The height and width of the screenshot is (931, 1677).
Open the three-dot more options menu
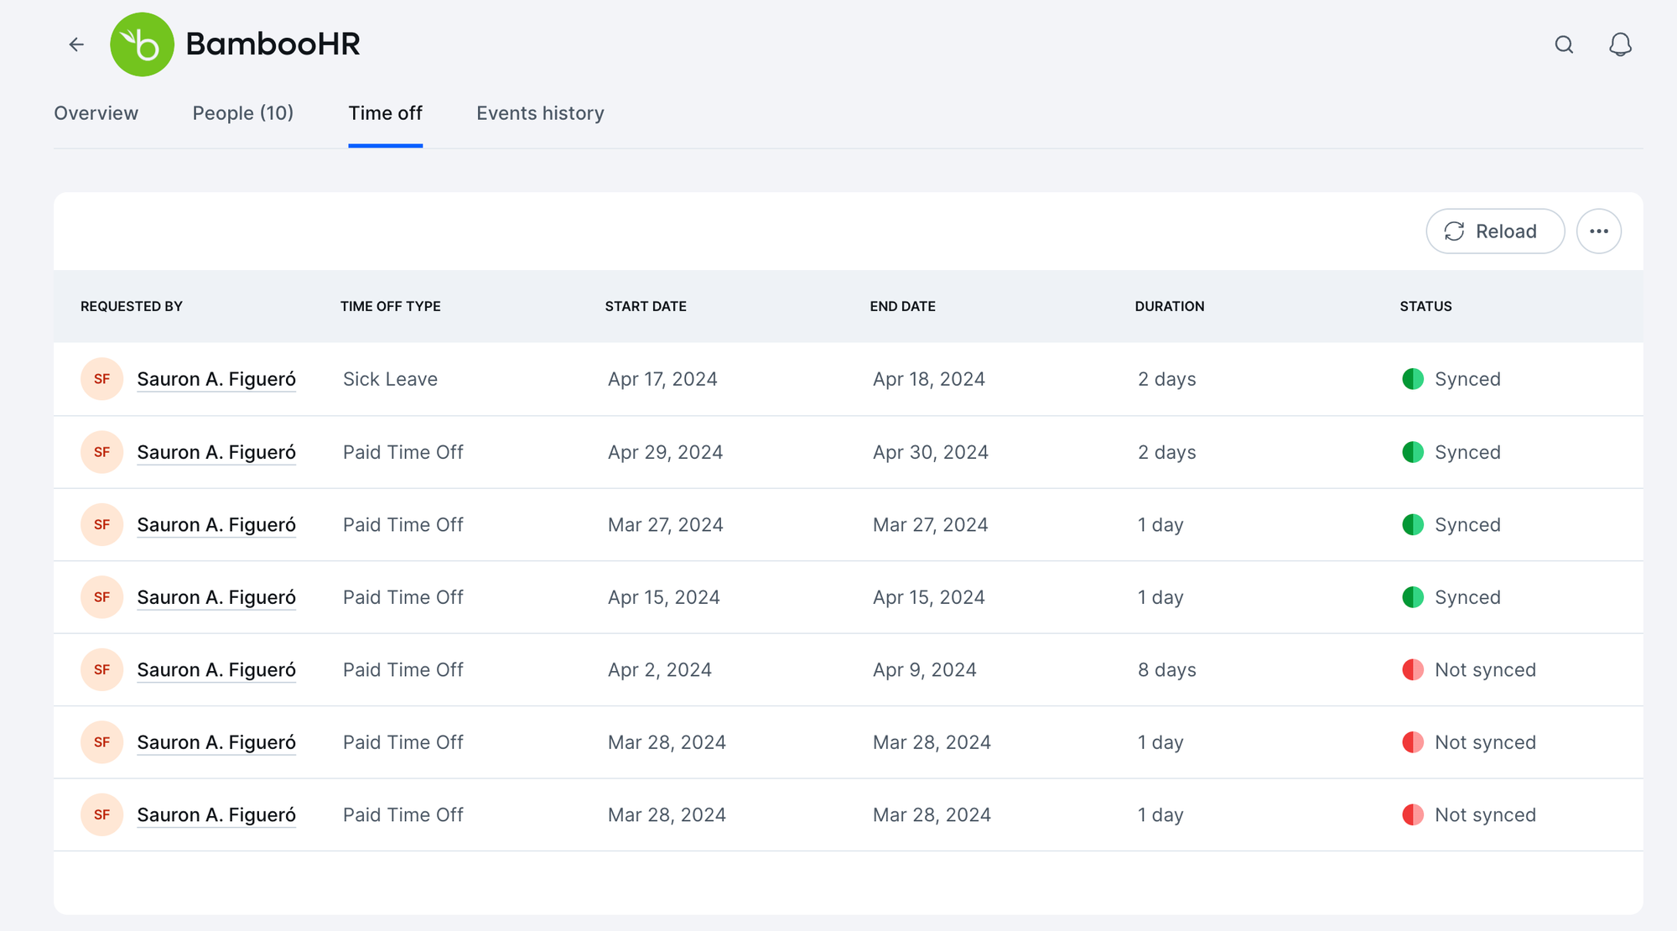click(x=1598, y=231)
